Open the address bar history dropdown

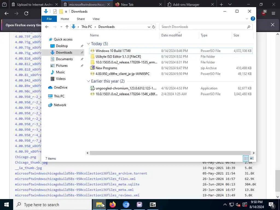coord(149,27)
